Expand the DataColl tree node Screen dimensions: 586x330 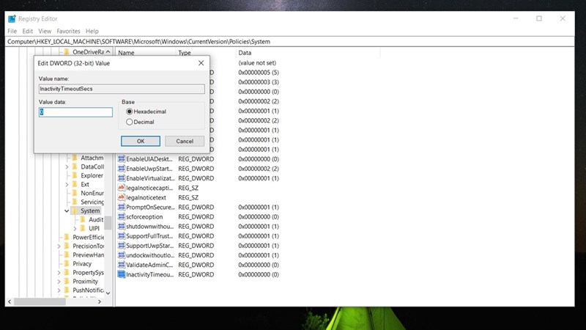click(67, 167)
